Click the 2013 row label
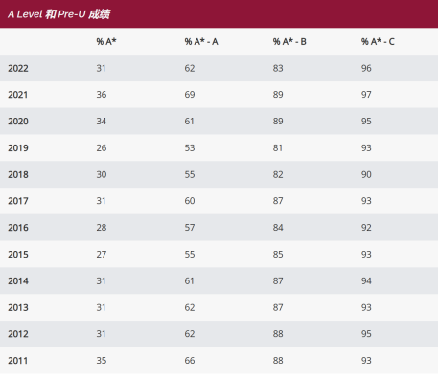The width and height of the screenshot is (439, 381). pos(18,307)
